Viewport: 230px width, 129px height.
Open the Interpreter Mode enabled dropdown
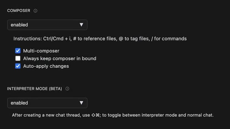[x=47, y=103]
